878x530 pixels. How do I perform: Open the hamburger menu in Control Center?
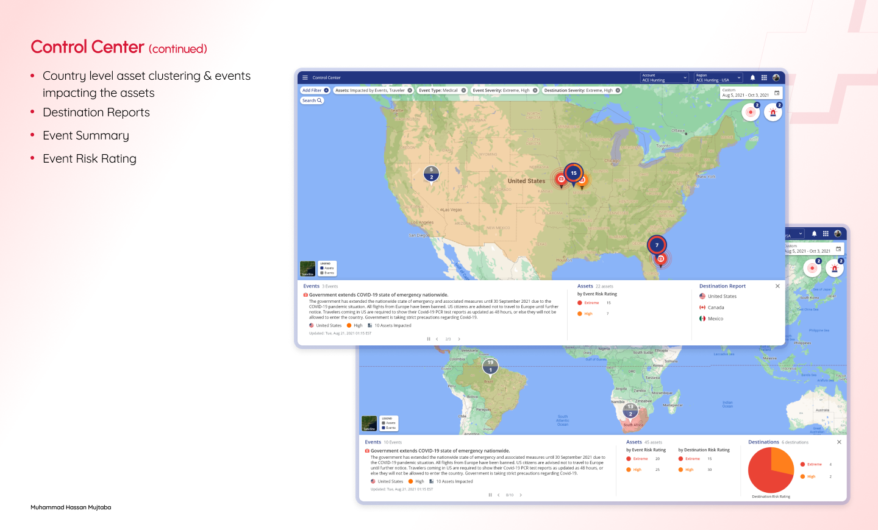[305, 78]
